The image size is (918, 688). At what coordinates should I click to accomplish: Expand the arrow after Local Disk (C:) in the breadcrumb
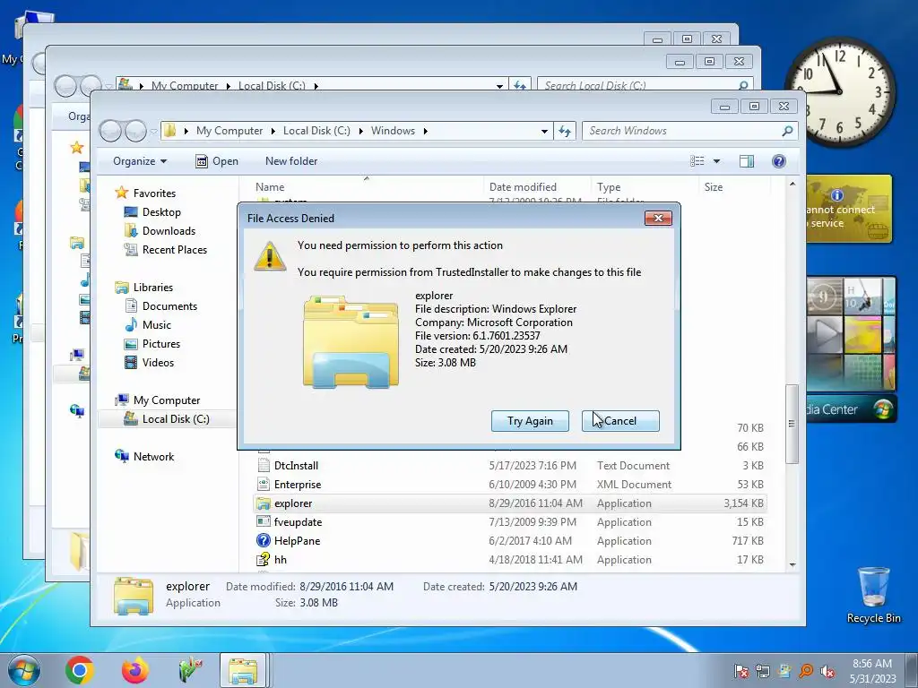360,131
